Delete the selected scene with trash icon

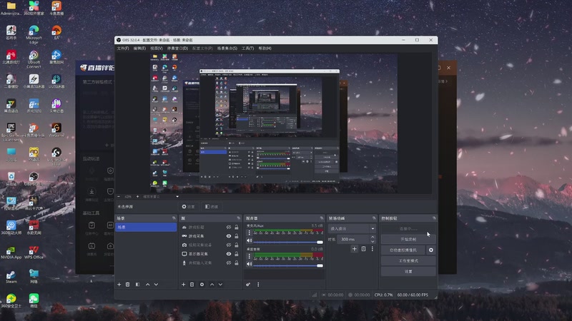tap(128, 284)
